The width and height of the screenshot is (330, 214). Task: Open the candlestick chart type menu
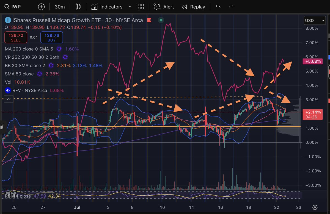[78, 7]
